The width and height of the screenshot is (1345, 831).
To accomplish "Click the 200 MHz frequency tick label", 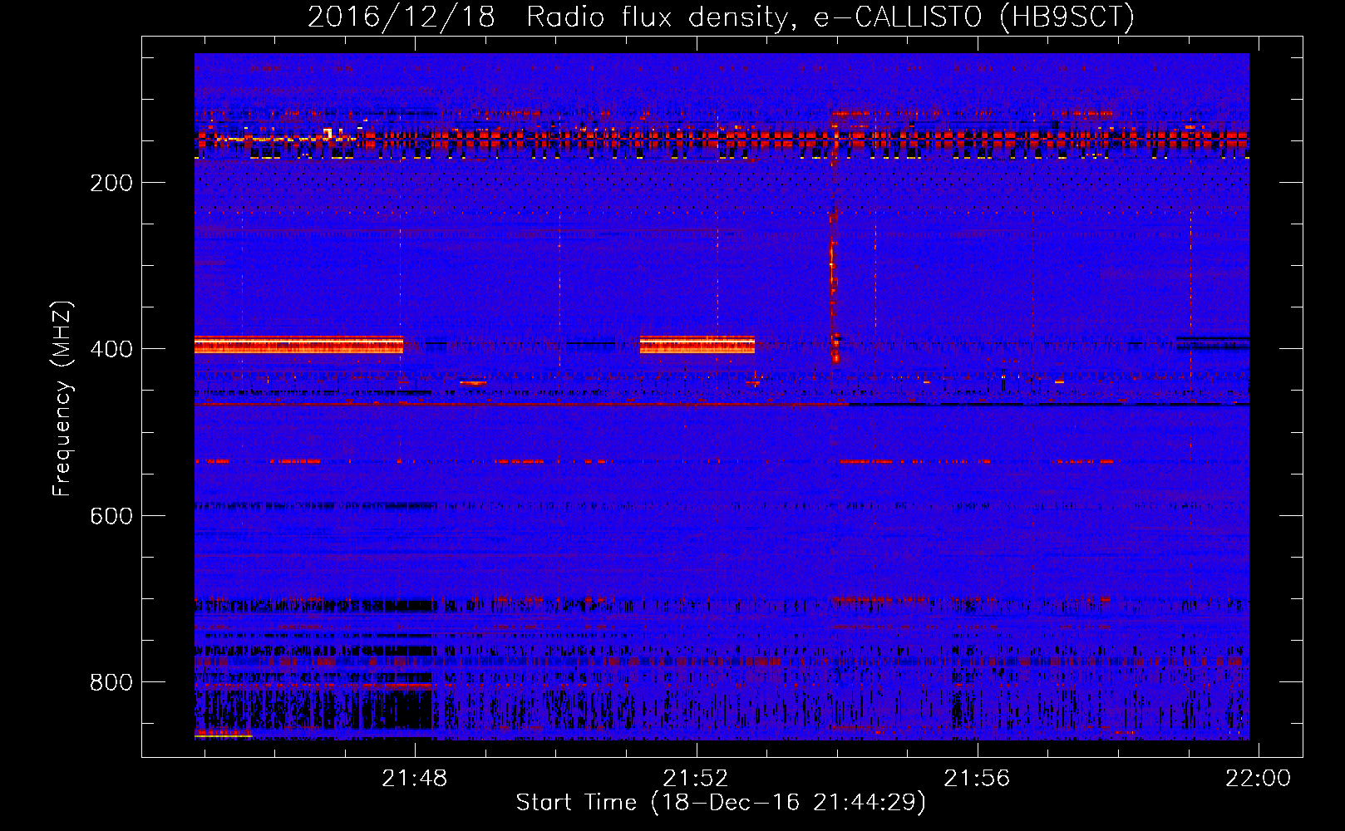I will [x=111, y=183].
